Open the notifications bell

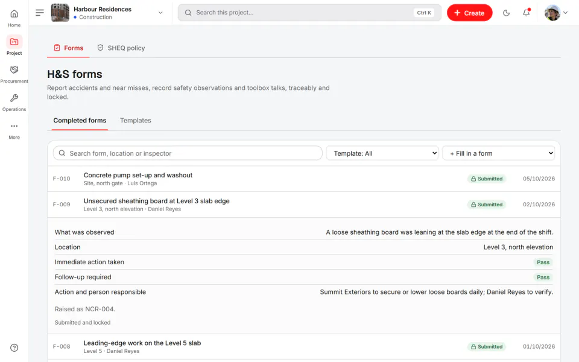[x=526, y=13]
